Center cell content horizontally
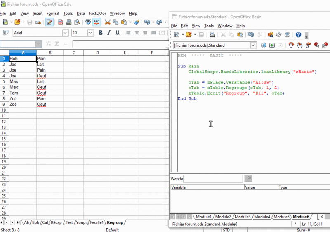This screenshot has width=330, height=232. pos(137,33)
